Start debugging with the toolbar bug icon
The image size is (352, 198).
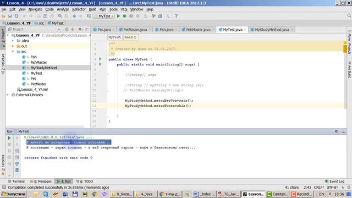[125, 16]
